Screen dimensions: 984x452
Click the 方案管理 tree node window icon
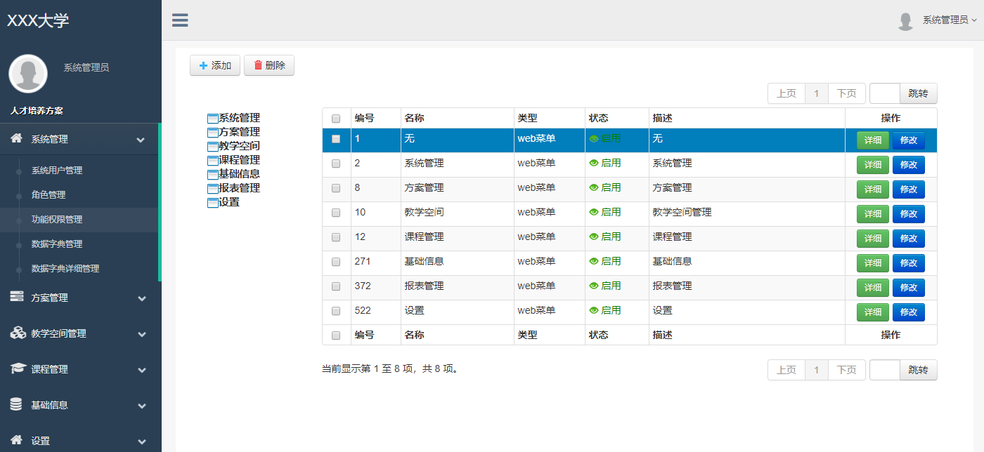pyautogui.click(x=213, y=133)
